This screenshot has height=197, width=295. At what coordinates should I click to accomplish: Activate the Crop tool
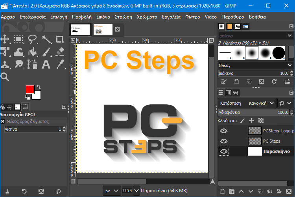[60, 39]
